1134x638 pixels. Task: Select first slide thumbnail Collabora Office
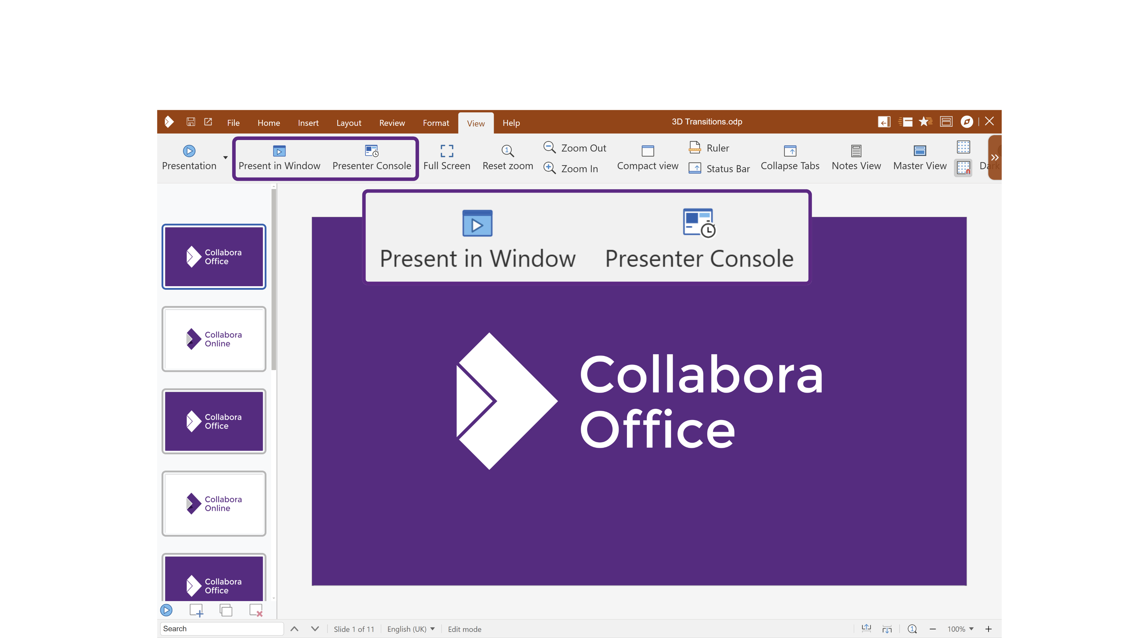[214, 257]
